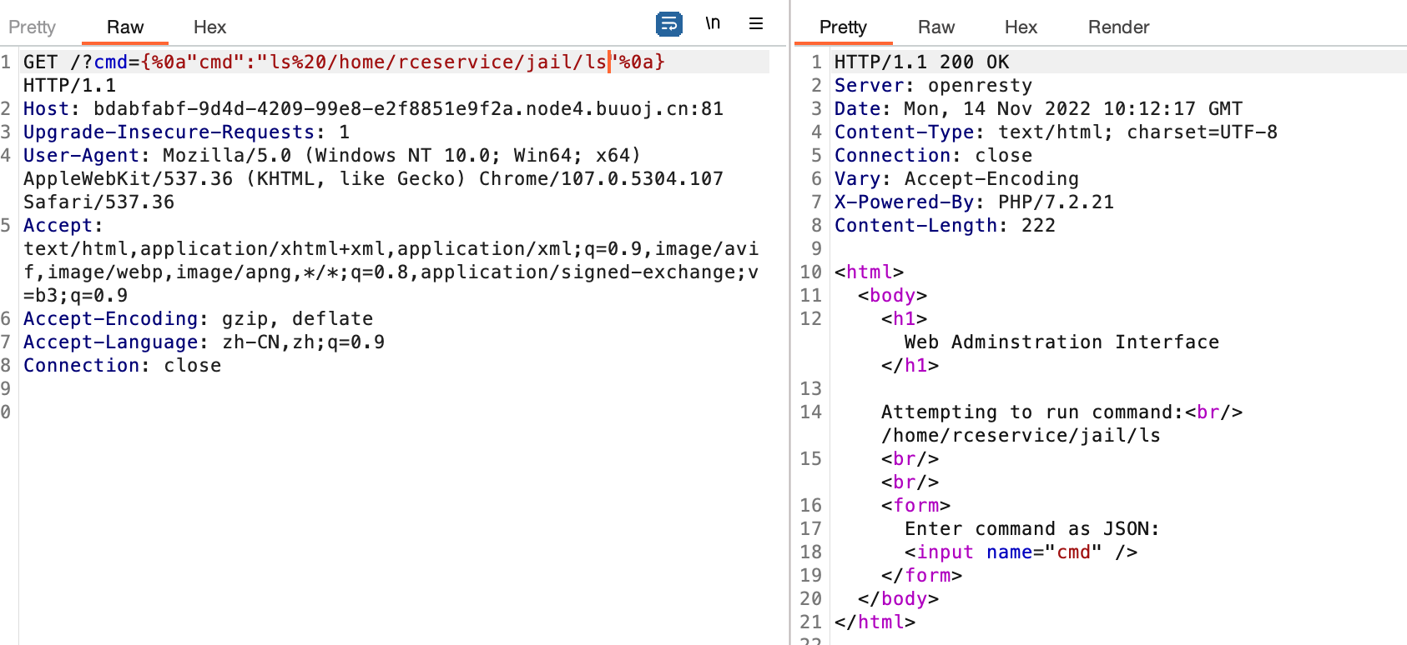Viewport: 1407px width, 645px height.
Task: Switch to Pretty tab in request panel
Action: [32, 27]
